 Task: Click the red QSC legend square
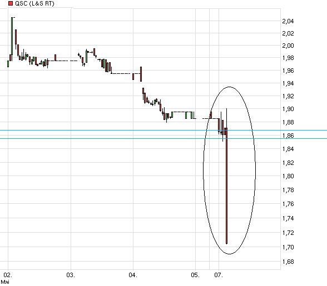pos(11,3)
